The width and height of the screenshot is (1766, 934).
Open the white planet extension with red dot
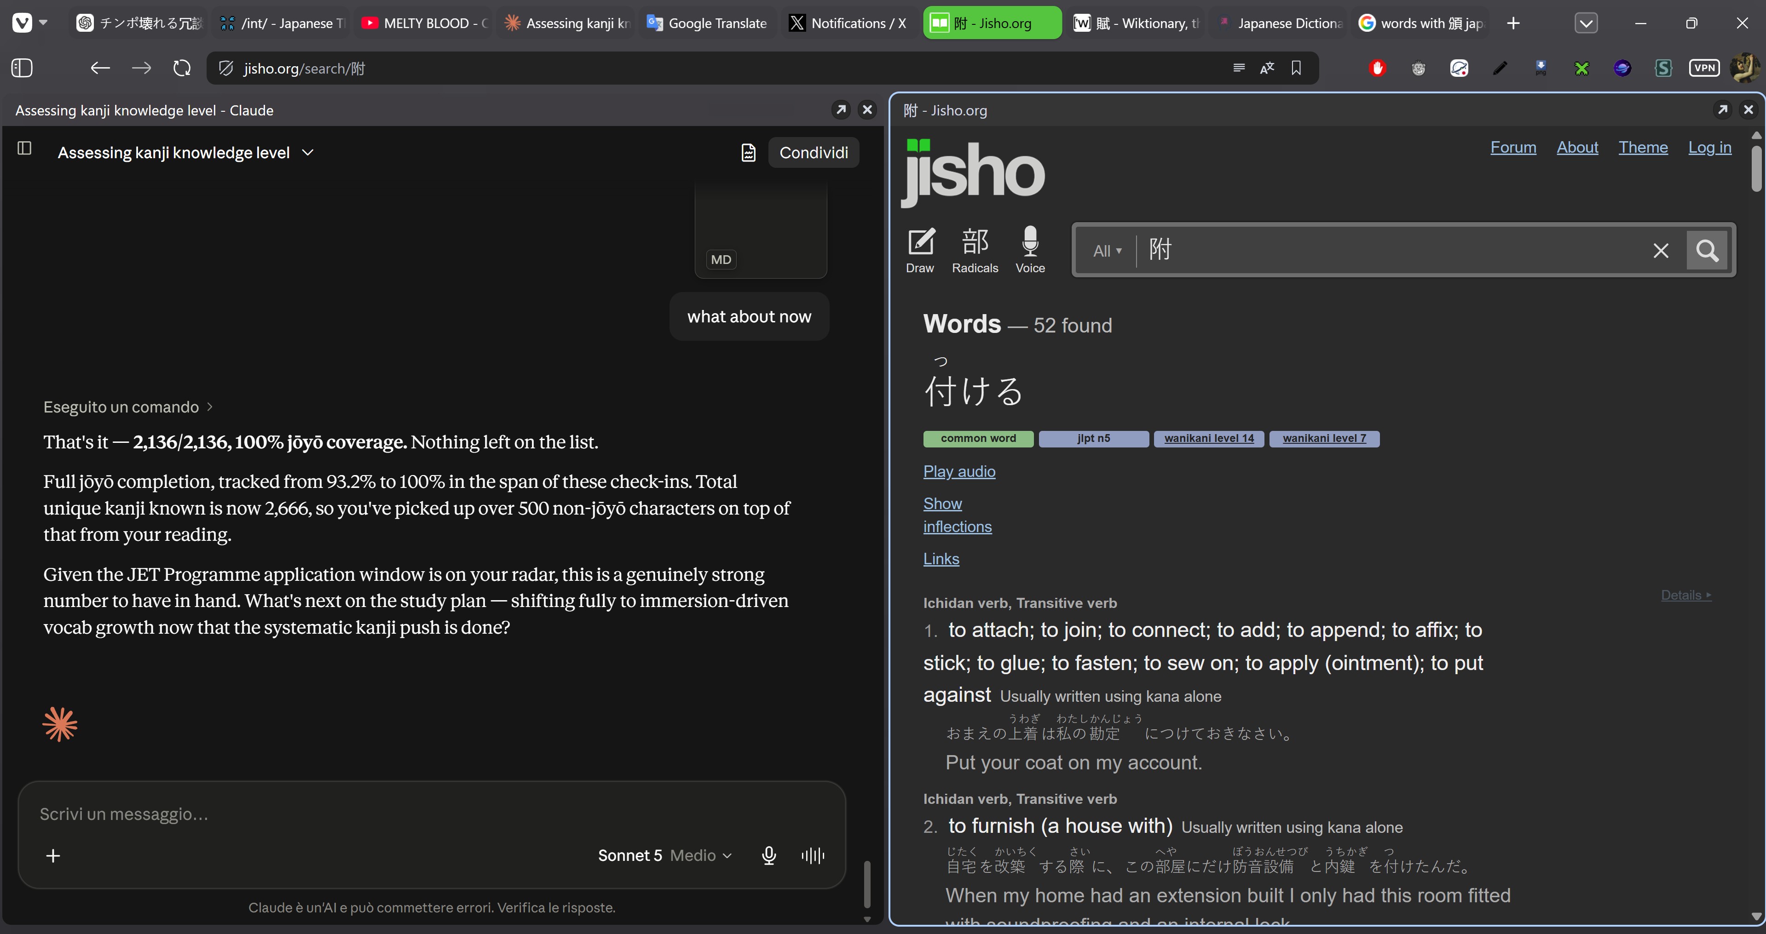pos(1459,68)
